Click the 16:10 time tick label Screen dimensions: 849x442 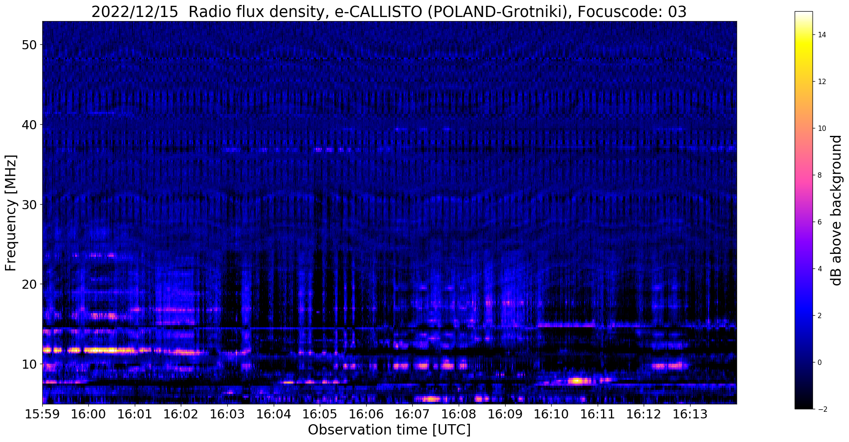[x=551, y=414]
